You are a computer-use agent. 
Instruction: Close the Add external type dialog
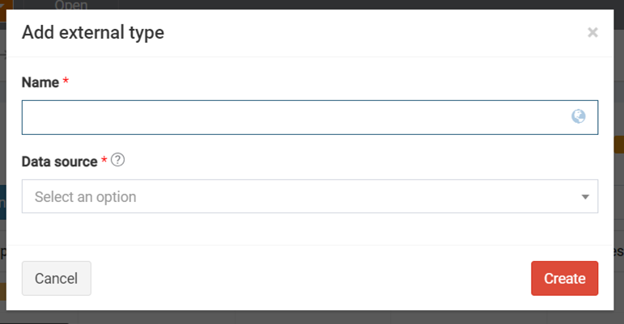click(x=592, y=32)
